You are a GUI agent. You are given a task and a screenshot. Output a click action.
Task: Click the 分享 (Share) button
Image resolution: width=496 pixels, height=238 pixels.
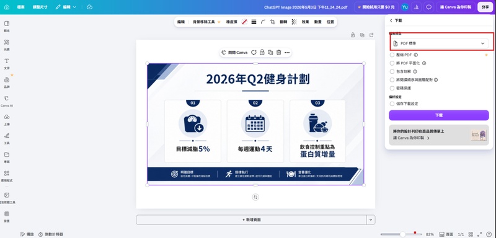(x=485, y=7)
